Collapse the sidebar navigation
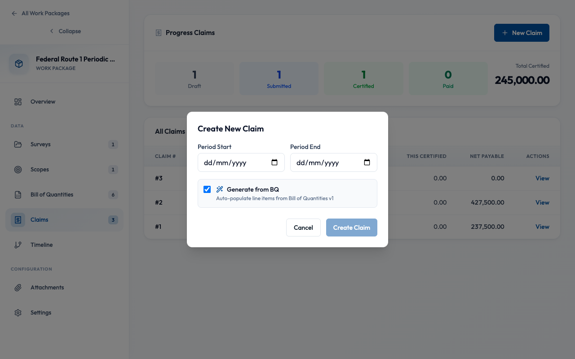This screenshot has width=575, height=359. pyautogui.click(x=65, y=31)
